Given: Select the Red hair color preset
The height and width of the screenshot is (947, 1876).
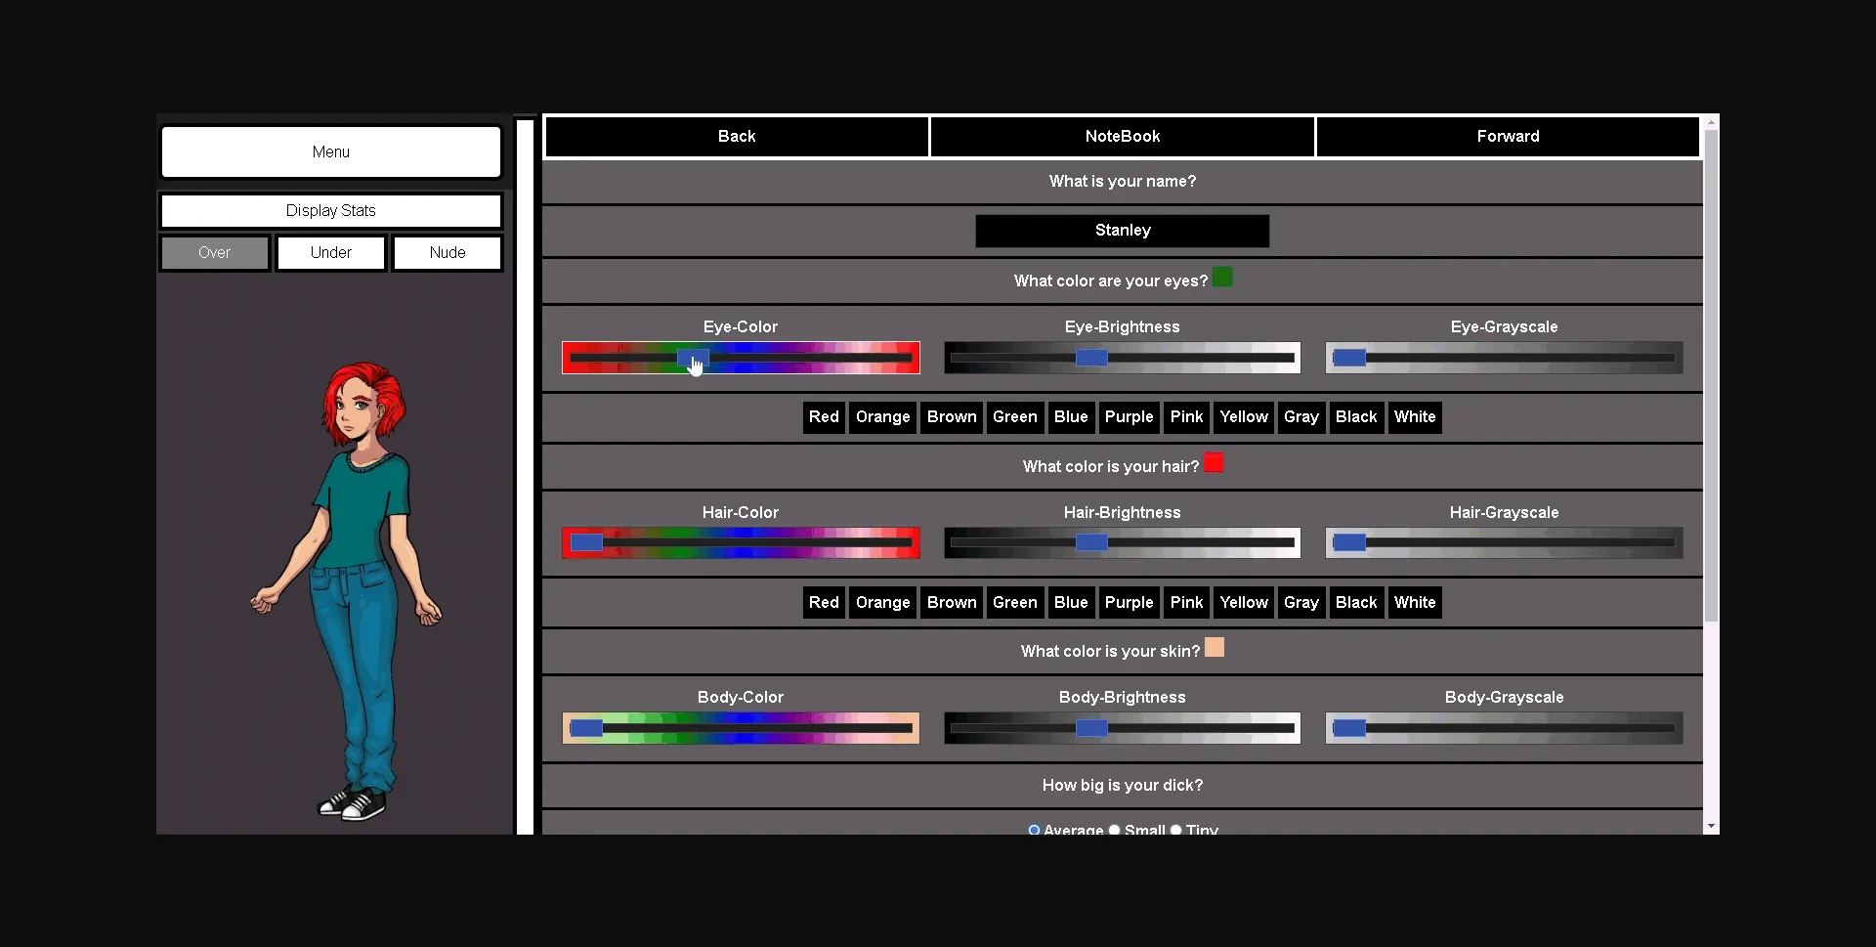Looking at the screenshot, I should (x=824, y=602).
